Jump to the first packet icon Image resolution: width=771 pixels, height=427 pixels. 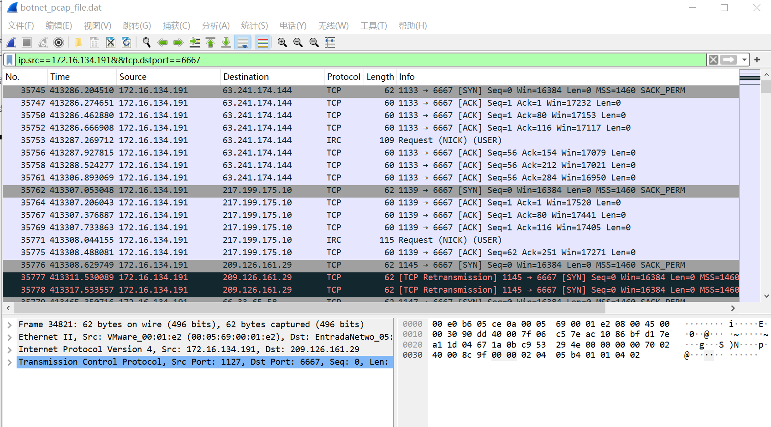coord(210,42)
